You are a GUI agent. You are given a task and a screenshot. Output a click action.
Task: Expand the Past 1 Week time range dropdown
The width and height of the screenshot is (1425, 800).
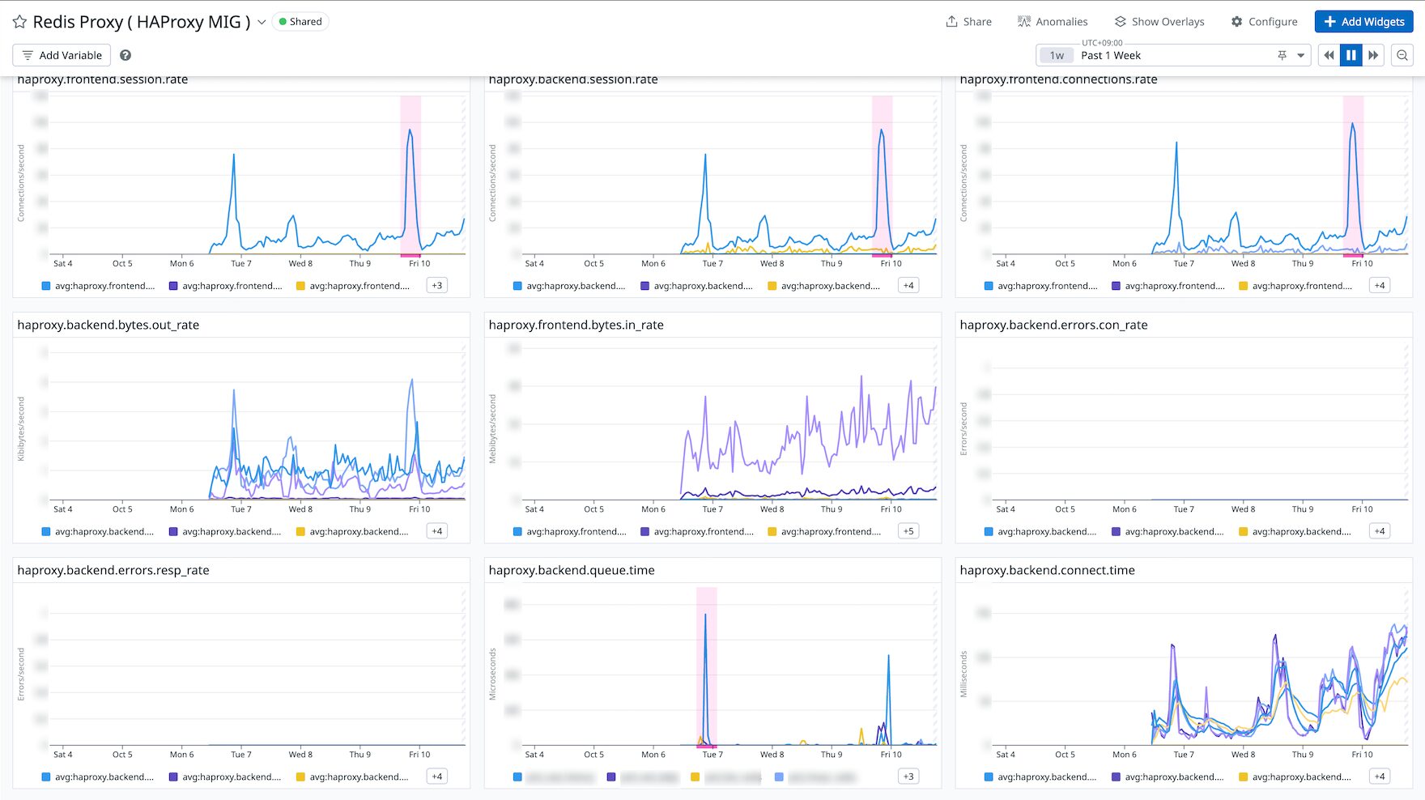(1300, 55)
